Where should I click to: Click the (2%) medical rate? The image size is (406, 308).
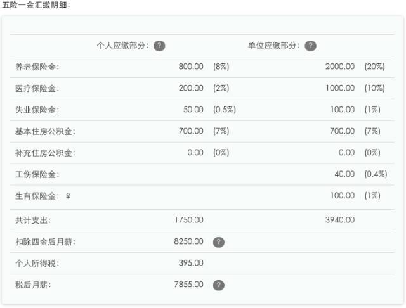tap(221, 88)
